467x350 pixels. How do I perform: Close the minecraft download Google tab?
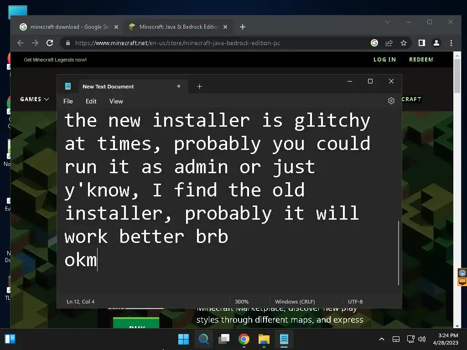[116, 27]
